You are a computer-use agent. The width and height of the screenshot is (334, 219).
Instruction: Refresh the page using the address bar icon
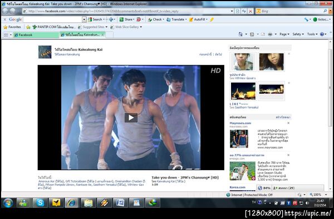point(244,11)
